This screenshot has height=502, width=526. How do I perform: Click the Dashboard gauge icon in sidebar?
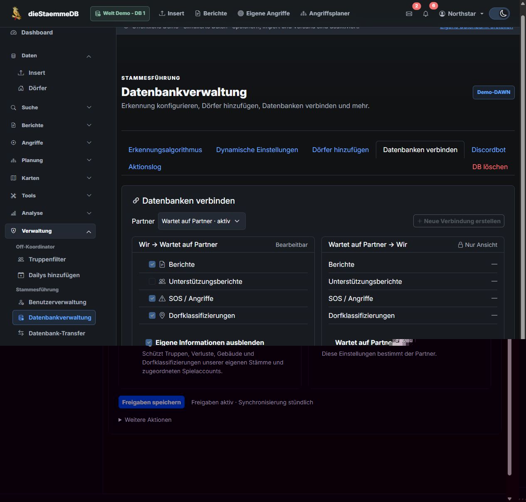point(13,32)
